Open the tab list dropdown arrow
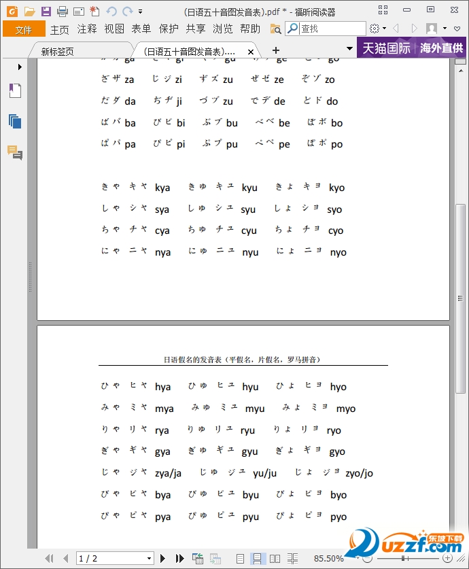 [x=349, y=48]
